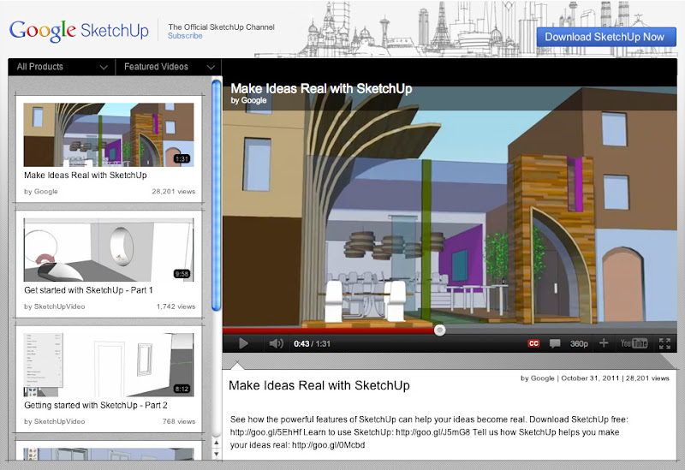The image size is (685, 470).
Task: Select the Getting started with SketchUp Part 2 thumbnail
Action: [x=109, y=365]
